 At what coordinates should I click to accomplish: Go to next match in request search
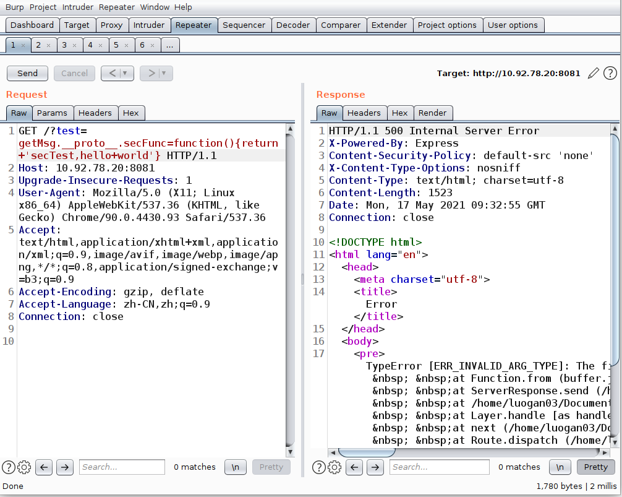pos(64,467)
